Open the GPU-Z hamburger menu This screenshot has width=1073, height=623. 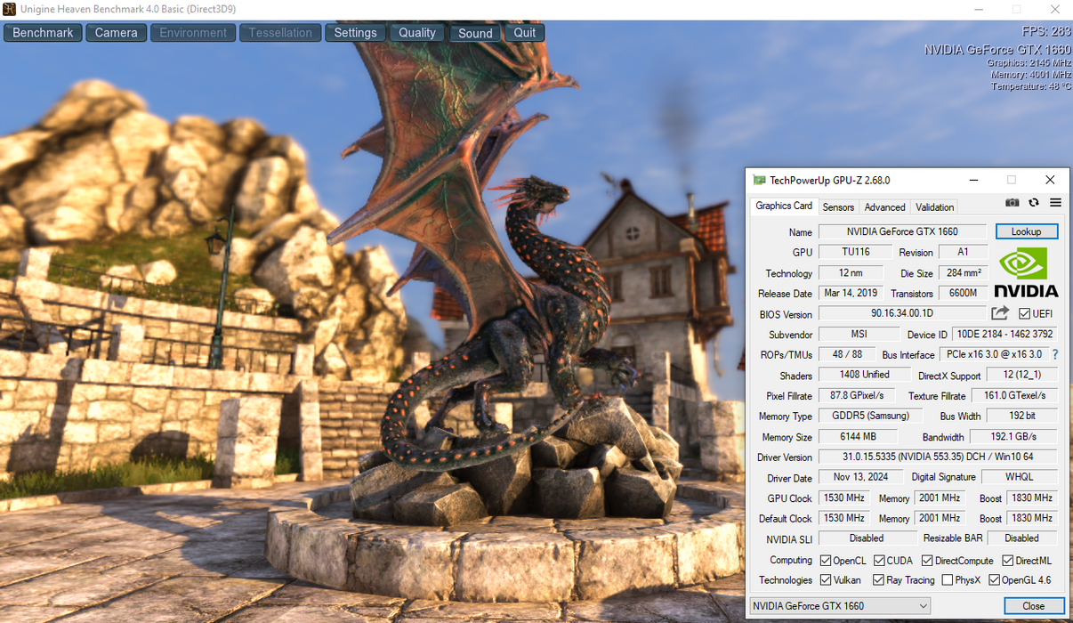(x=1055, y=203)
